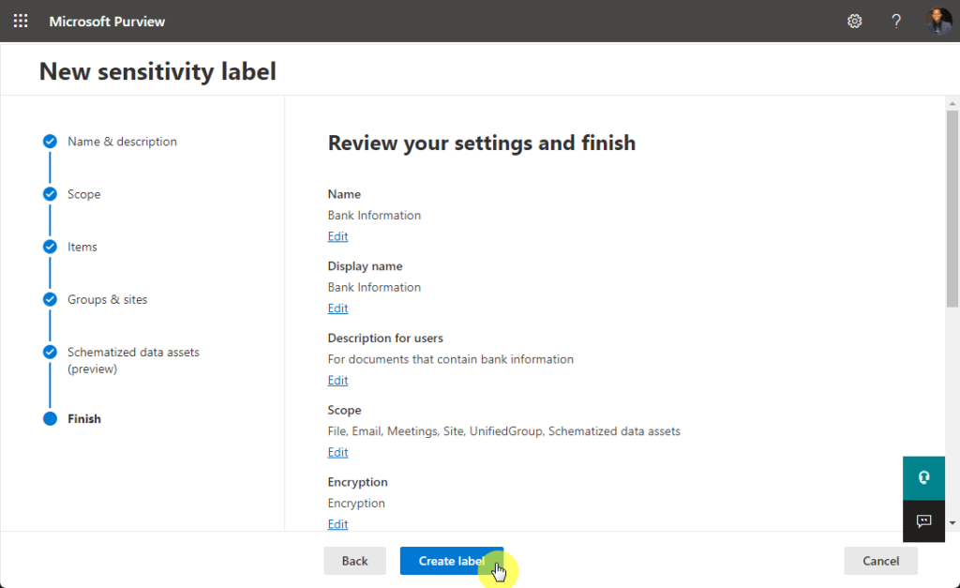Screen dimensions: 960x588
Task: Click the teal headset support icon
Action: point(923,477)
